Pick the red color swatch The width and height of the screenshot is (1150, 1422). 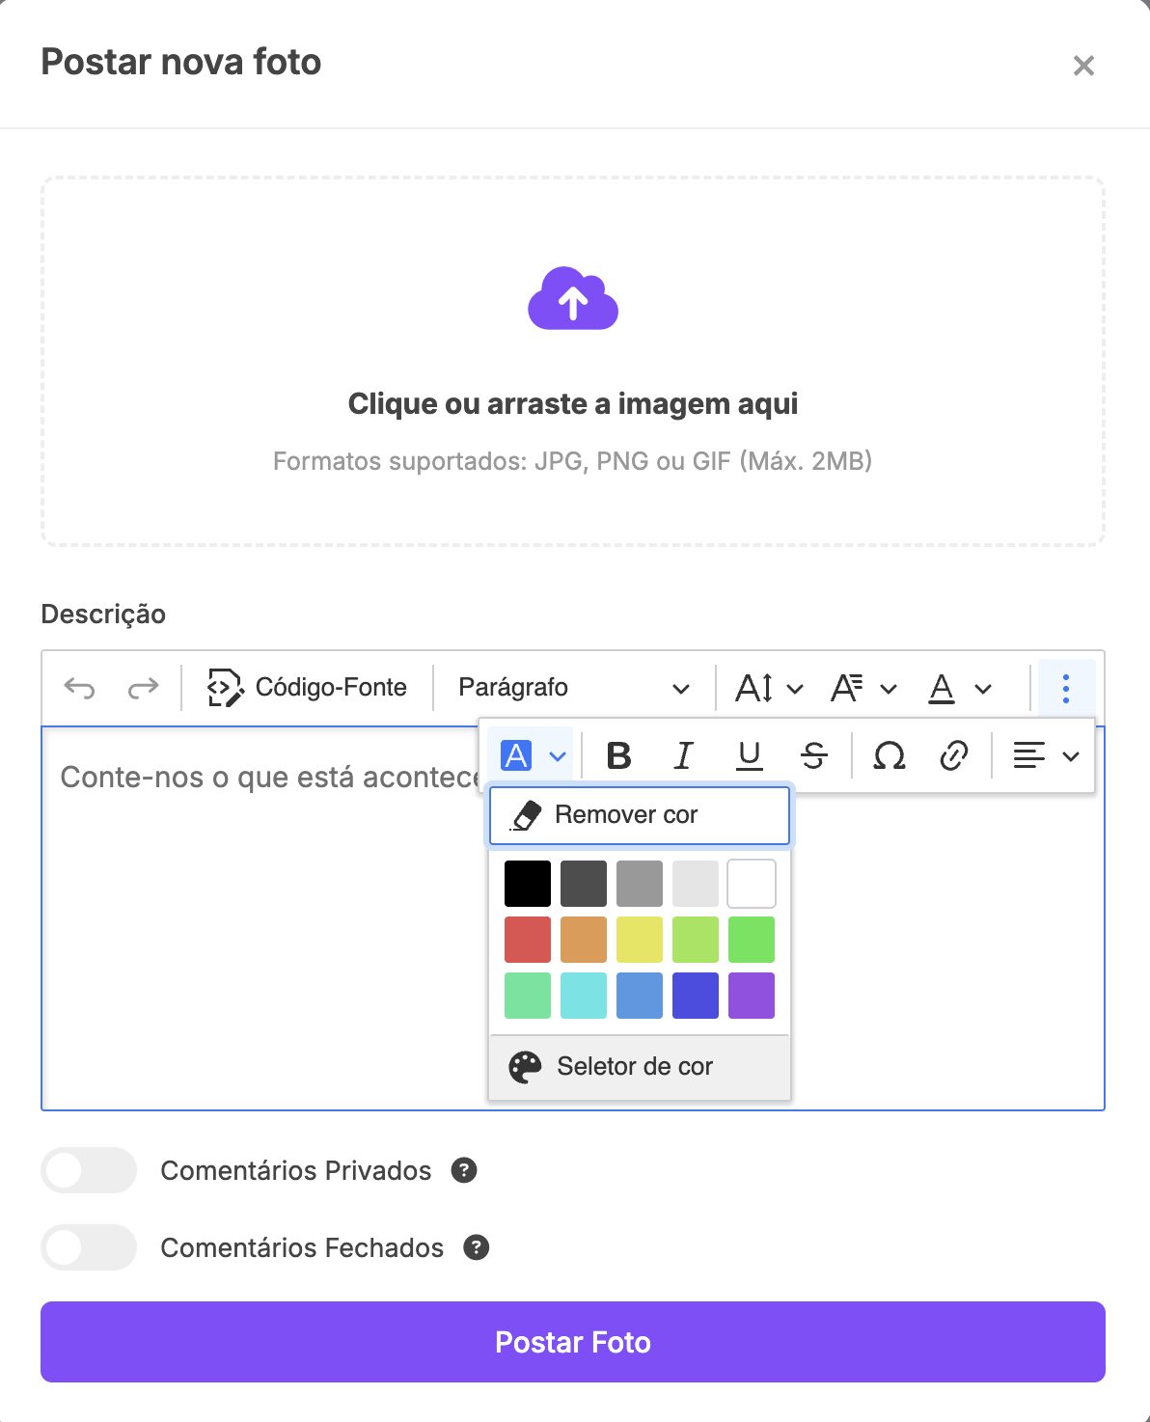528,940
